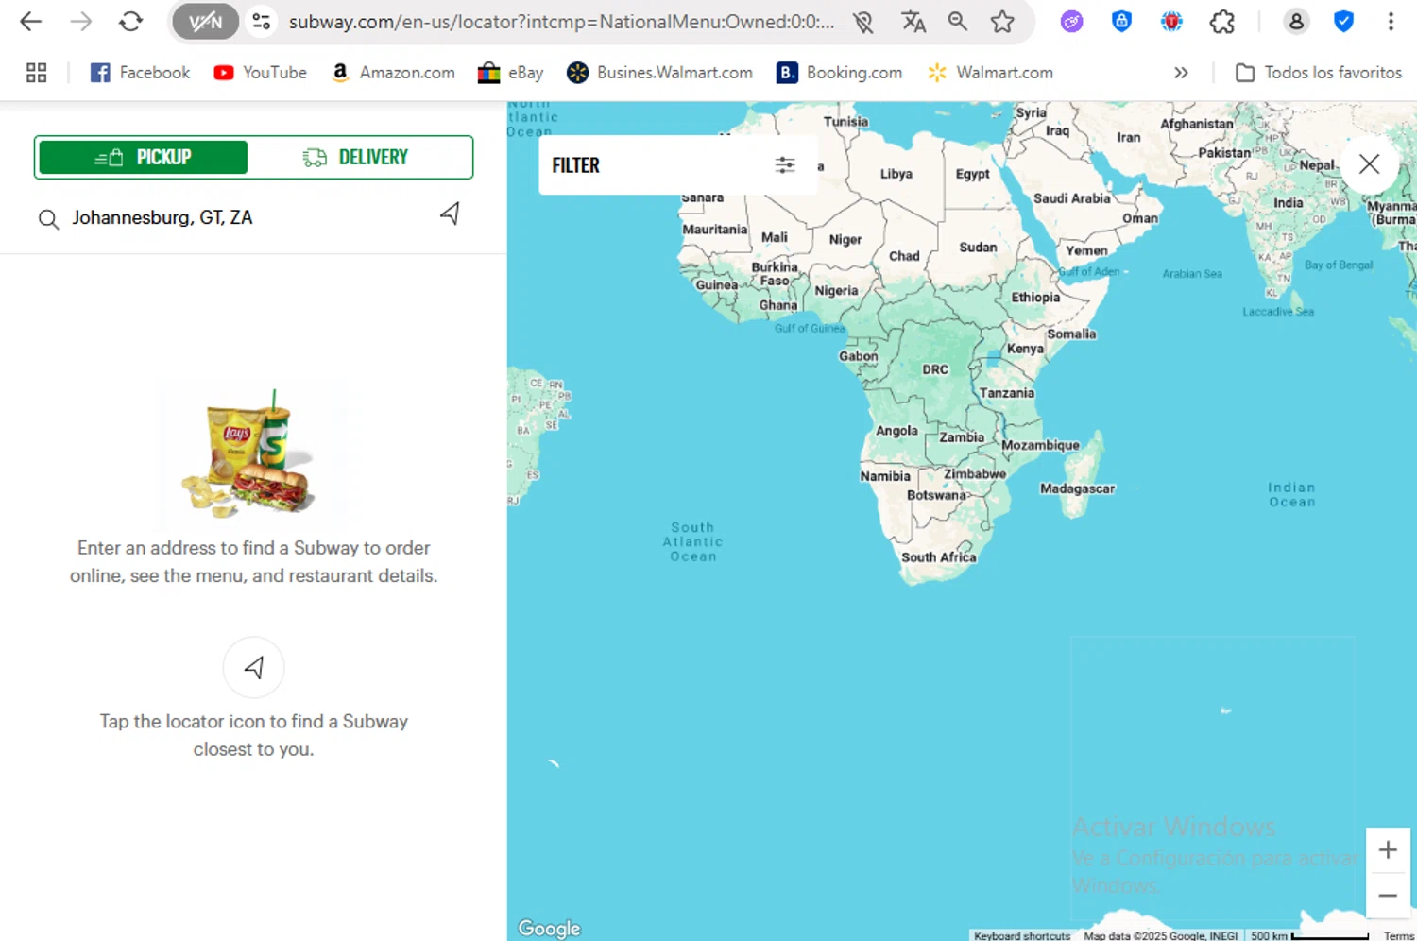
Task: Click DRC label on map
Action: click(935, 369)
